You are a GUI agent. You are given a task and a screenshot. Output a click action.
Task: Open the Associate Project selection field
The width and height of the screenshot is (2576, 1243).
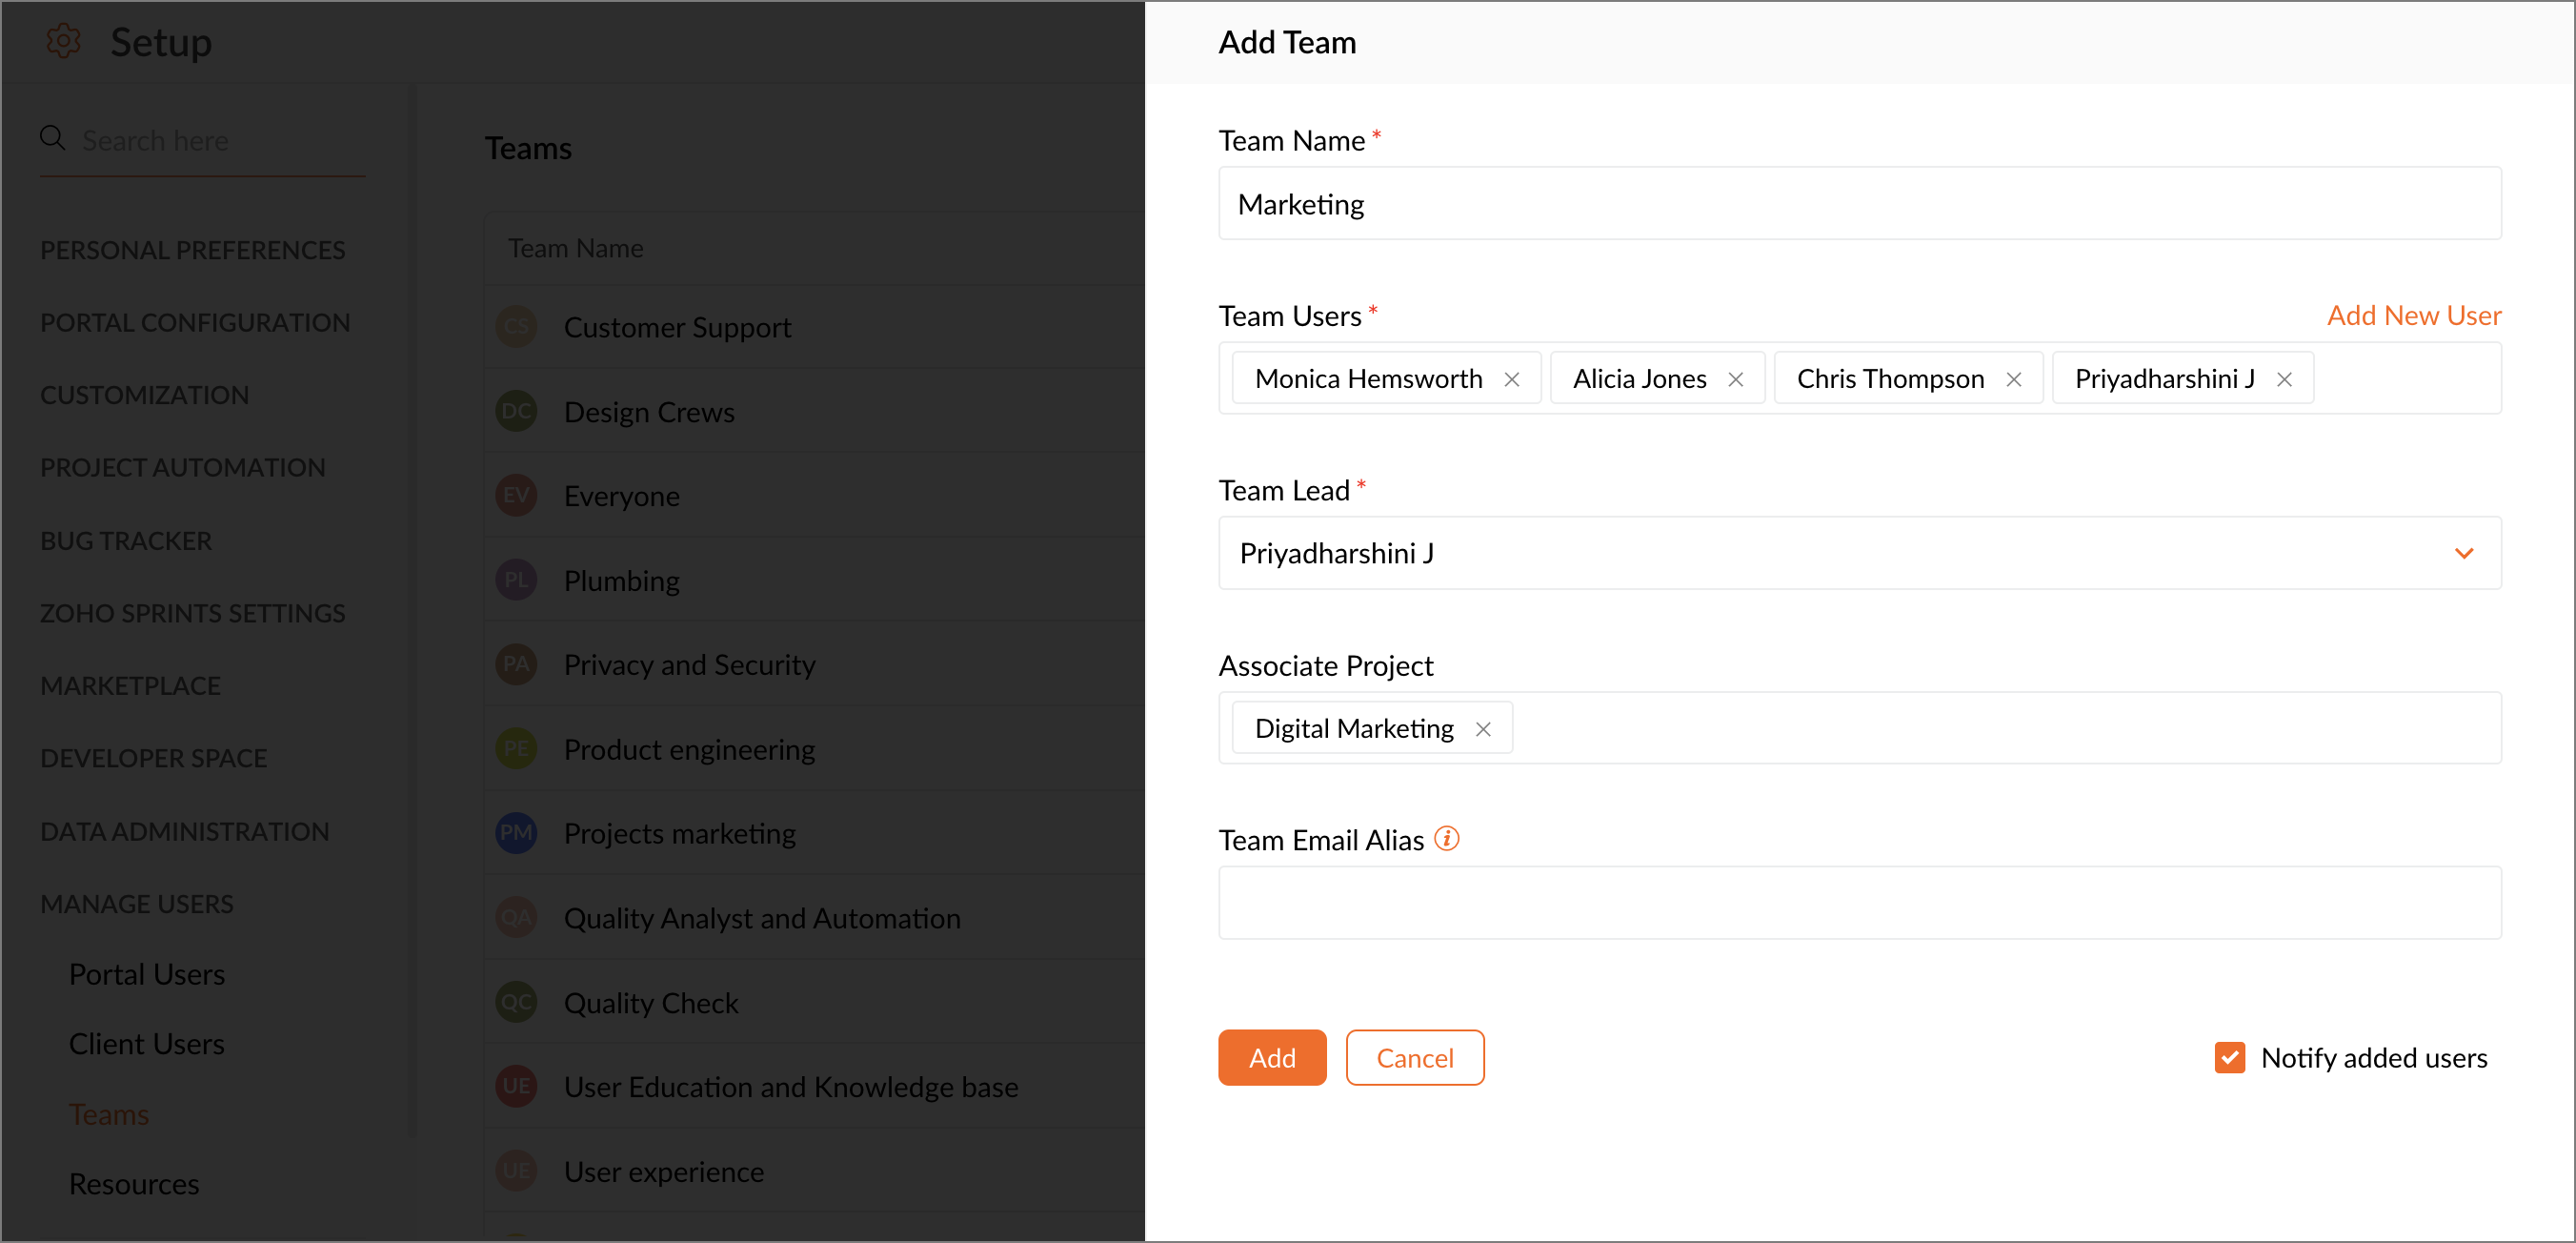pos(2000,728)
